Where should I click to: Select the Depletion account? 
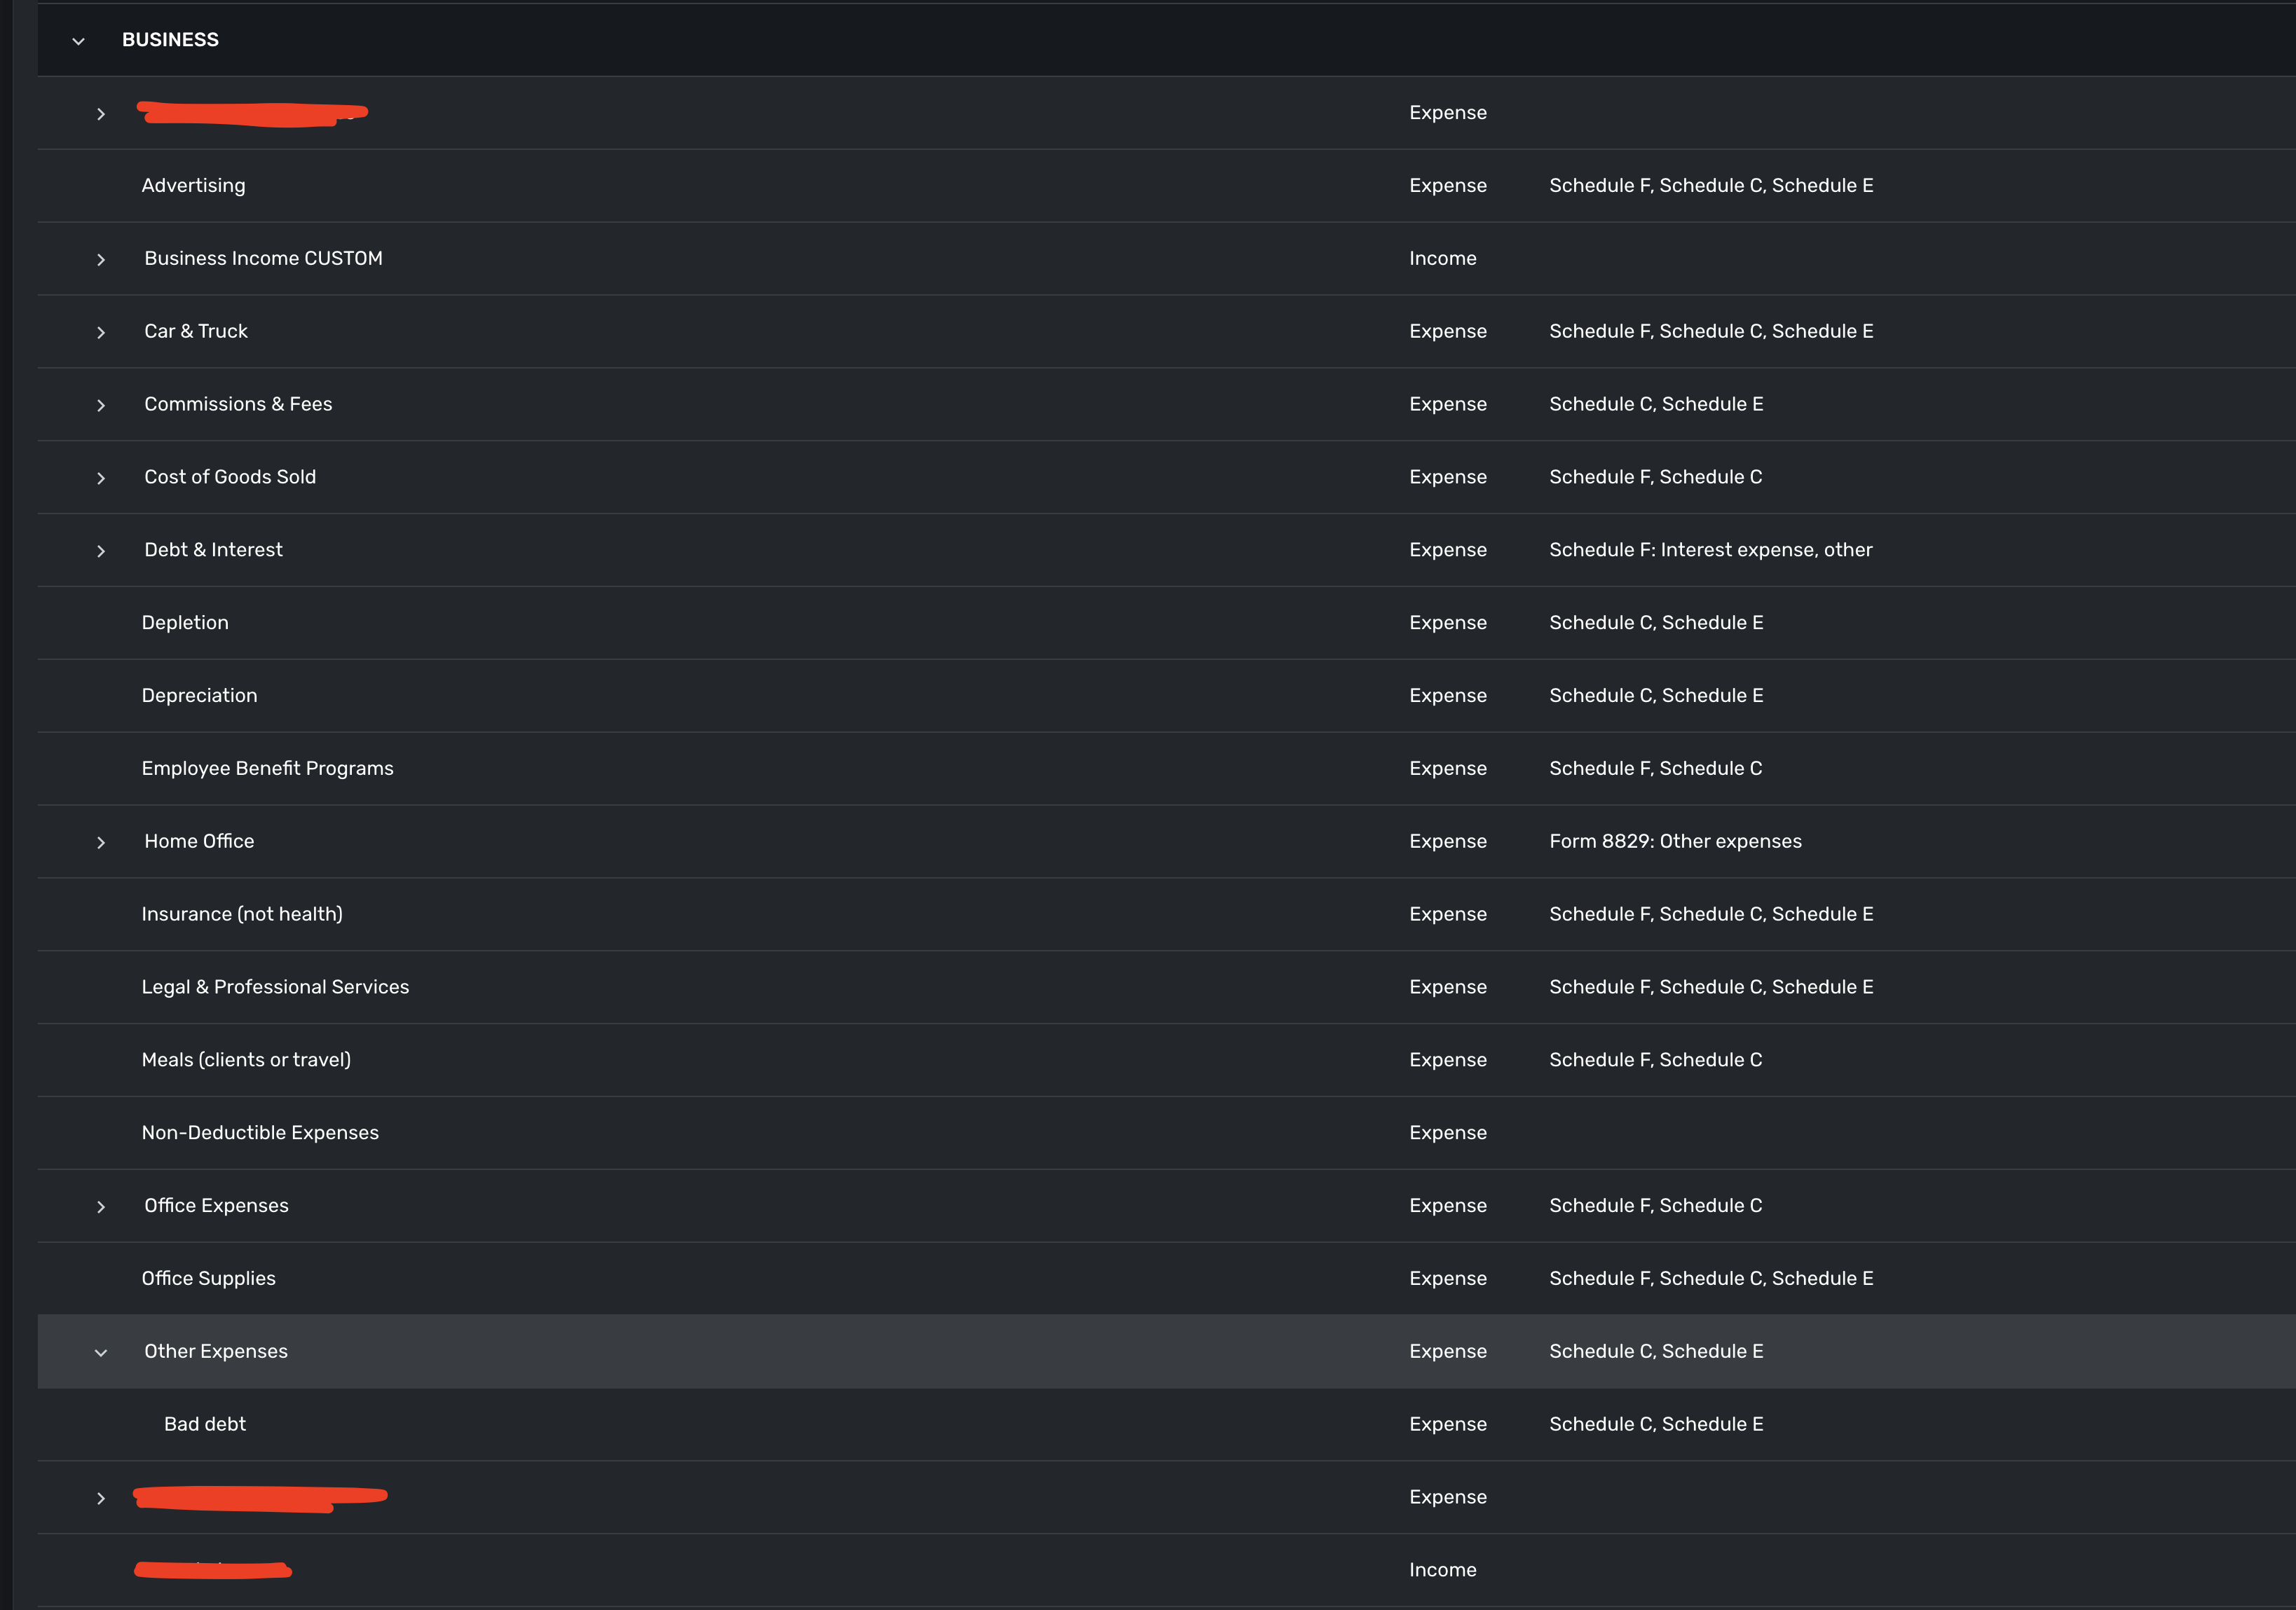point(186,621)
